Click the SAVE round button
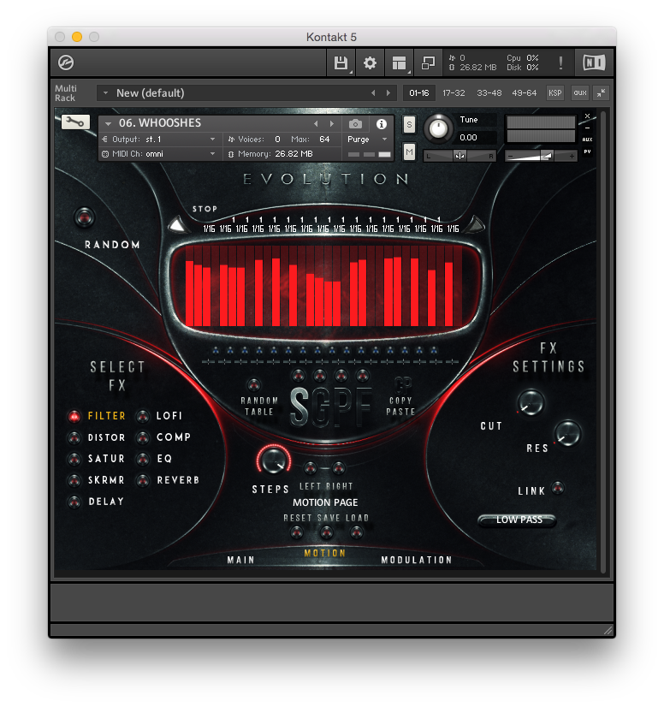664x707 pixels. [x=326, y=533]
